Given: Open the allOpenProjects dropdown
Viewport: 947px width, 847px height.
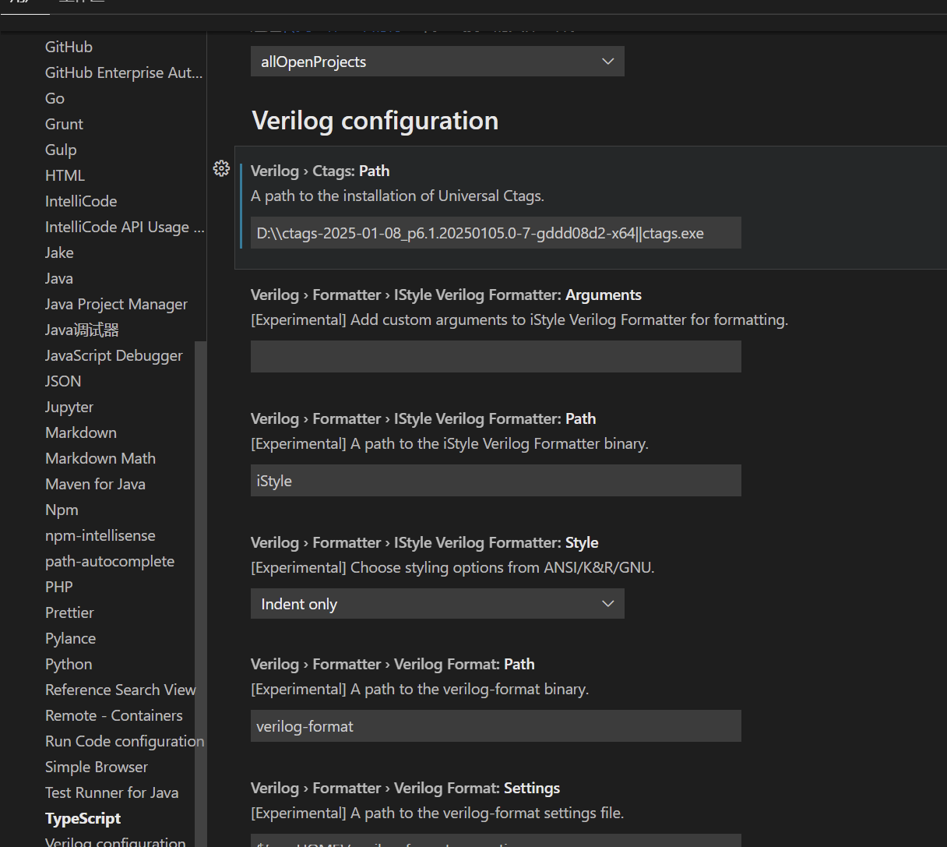Looking at the screenshot, I should click(437, 62).
